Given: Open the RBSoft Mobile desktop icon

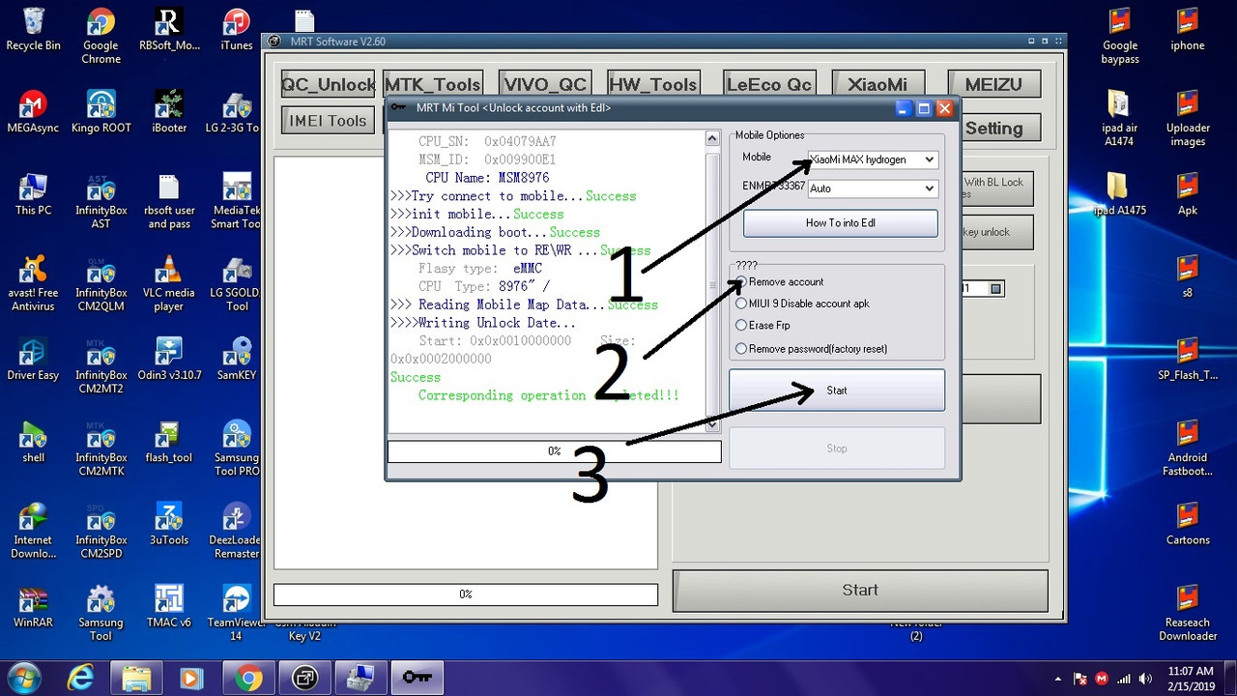Looking at the screenshot, I should pos(169,29).
